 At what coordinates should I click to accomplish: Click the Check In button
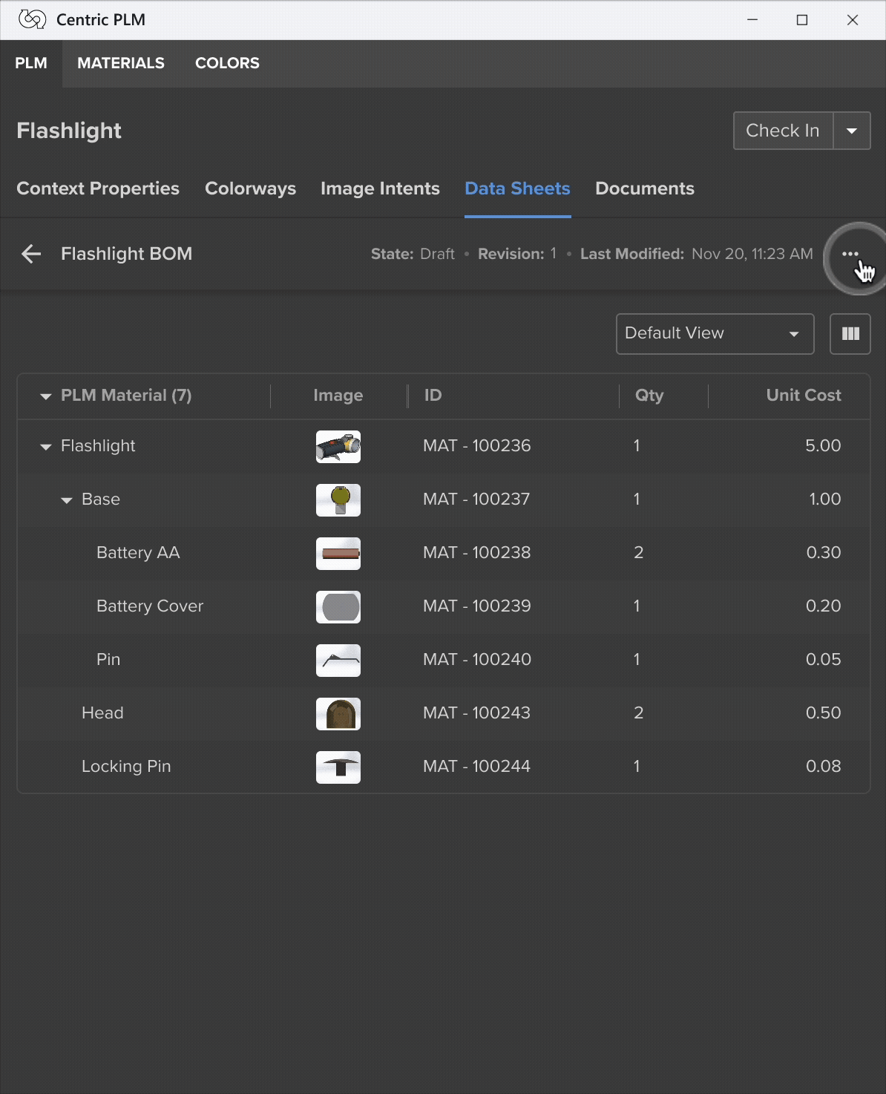(x=783, y=131)
